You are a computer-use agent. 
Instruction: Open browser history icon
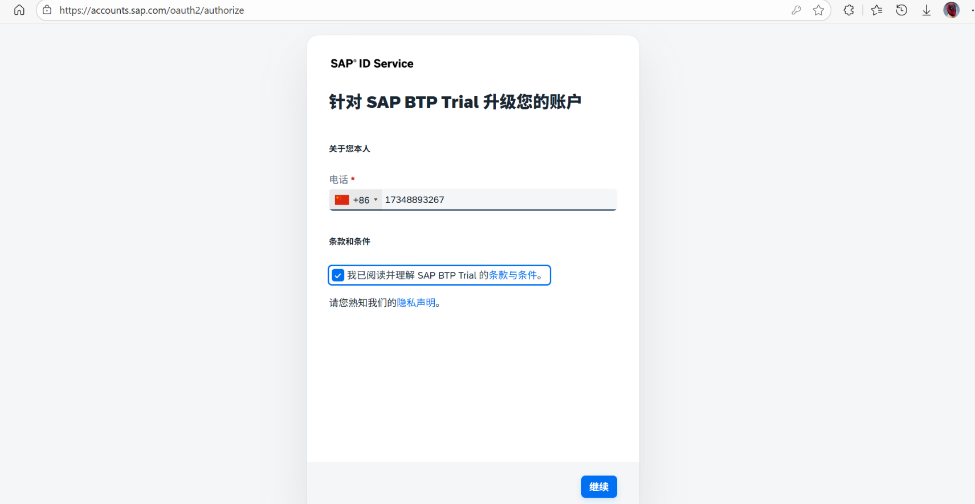click(901, 10)
